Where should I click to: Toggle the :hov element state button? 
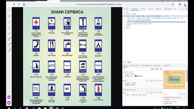152,69
